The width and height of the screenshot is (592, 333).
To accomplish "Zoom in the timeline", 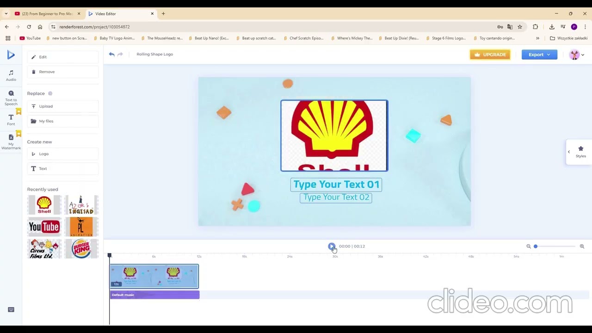I will [x=582, y=247].
